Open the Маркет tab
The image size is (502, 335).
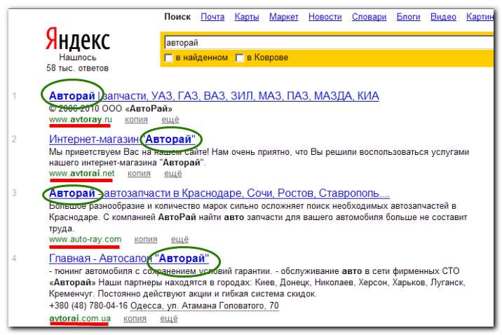(284, 17)
